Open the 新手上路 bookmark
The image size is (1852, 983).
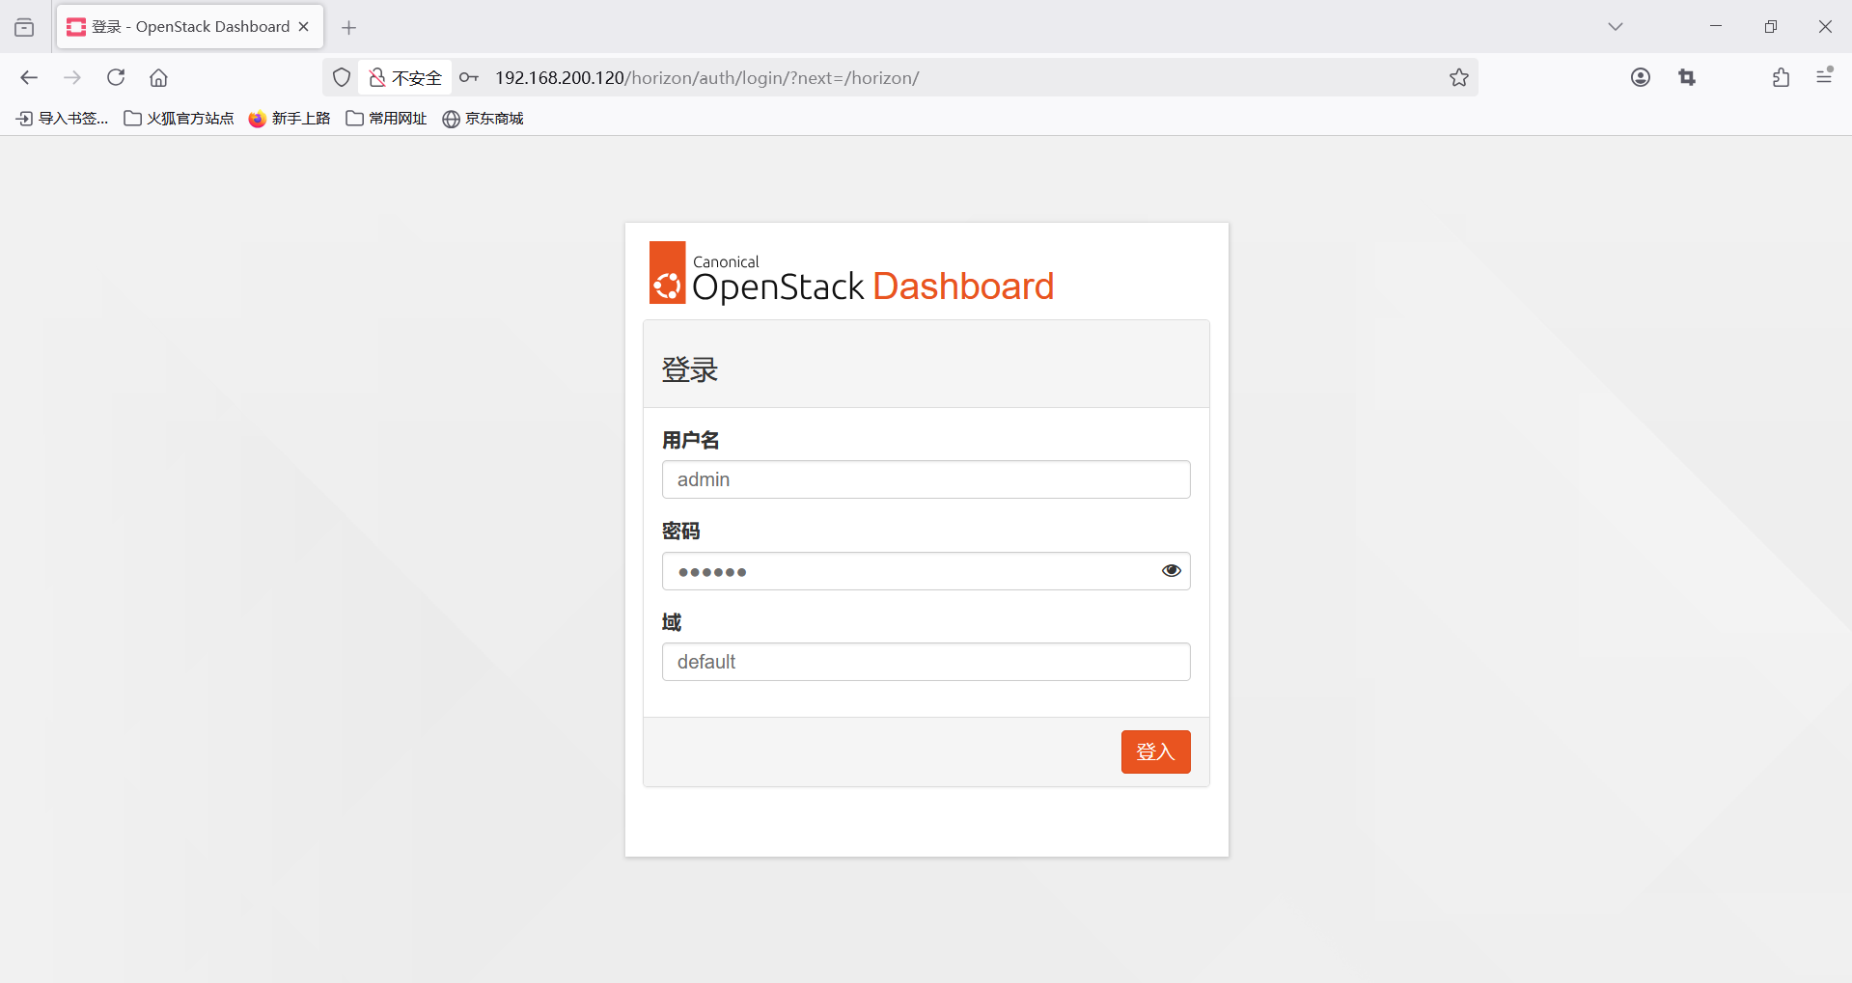tap(290, 119)
